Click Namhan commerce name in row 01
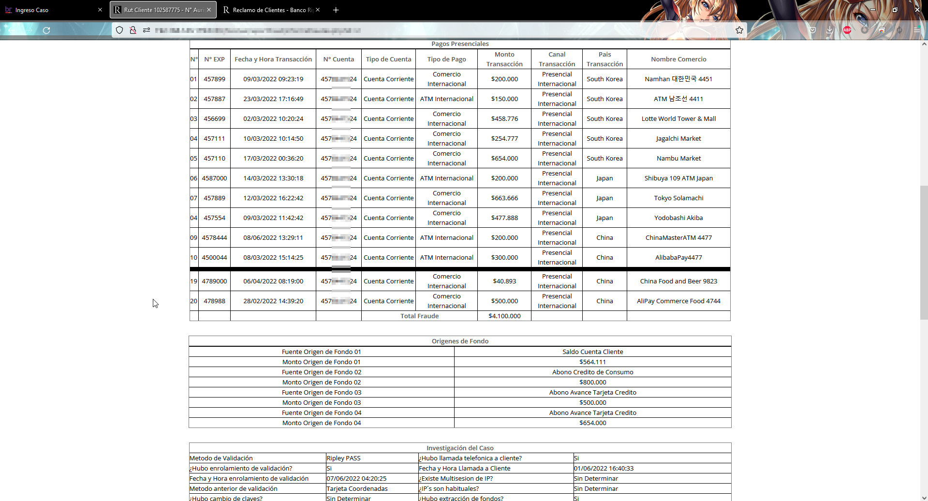The height and width of the screenshot is (501, 928). [x=678, y=79]
